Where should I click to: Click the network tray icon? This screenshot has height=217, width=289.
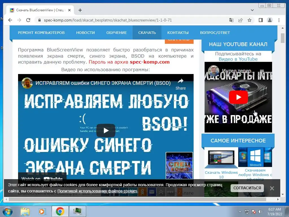[247, 212]
